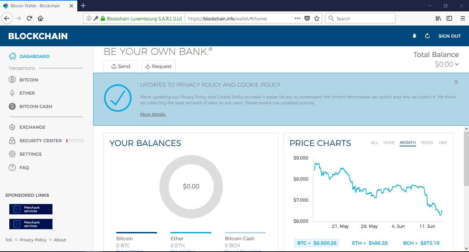This screenshot has width=469, height=252.
Task: Toggle the browser sidebar icon
Action: click(449, 19)
